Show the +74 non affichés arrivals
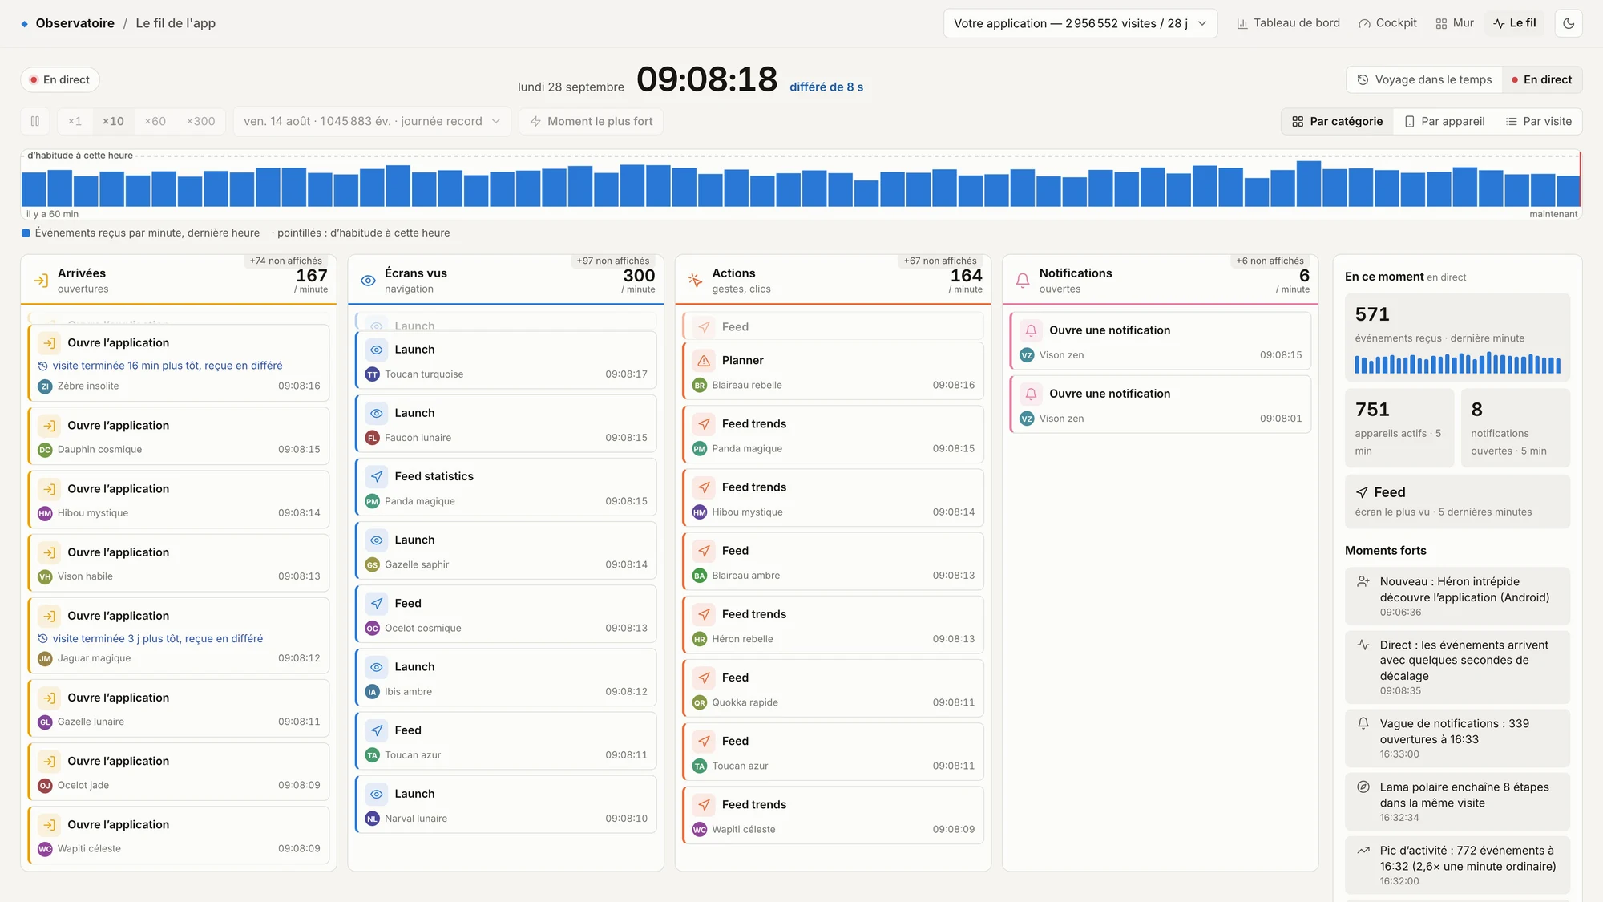The height and width of the screenshot is (902, 1603). (x=285, y=261)
